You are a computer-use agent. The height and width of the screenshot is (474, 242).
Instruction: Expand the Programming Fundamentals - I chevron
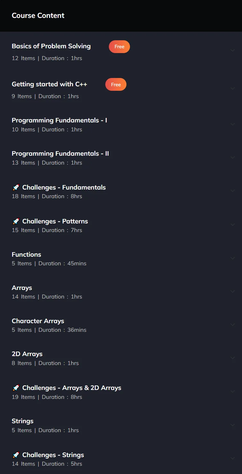pos(233,124)
